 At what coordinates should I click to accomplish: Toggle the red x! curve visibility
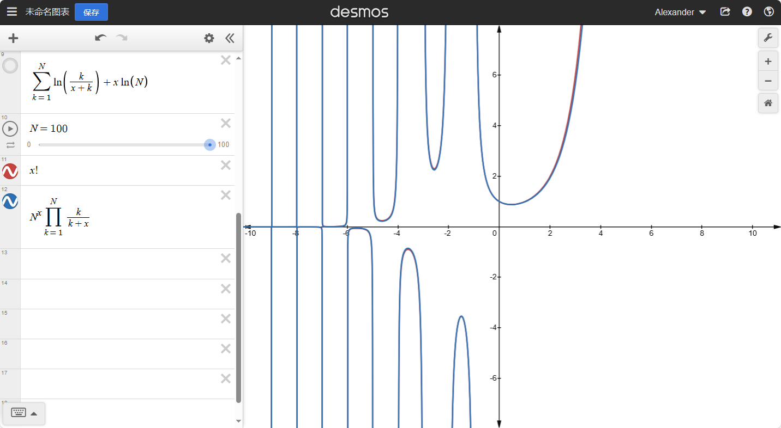10,171
